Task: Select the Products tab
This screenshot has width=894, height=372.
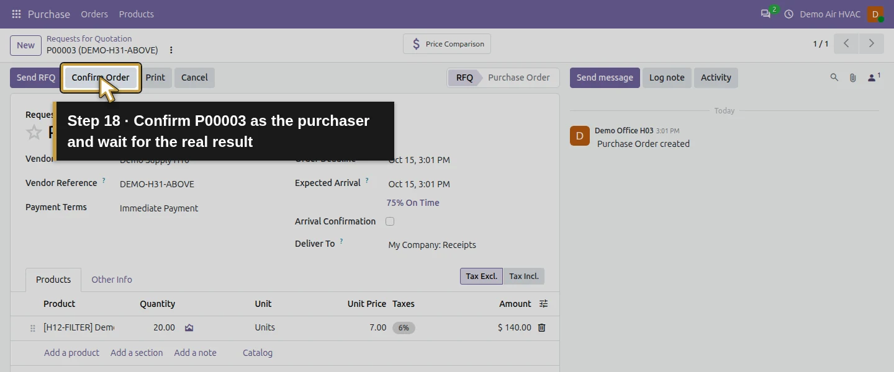Action: click(53, 280)
